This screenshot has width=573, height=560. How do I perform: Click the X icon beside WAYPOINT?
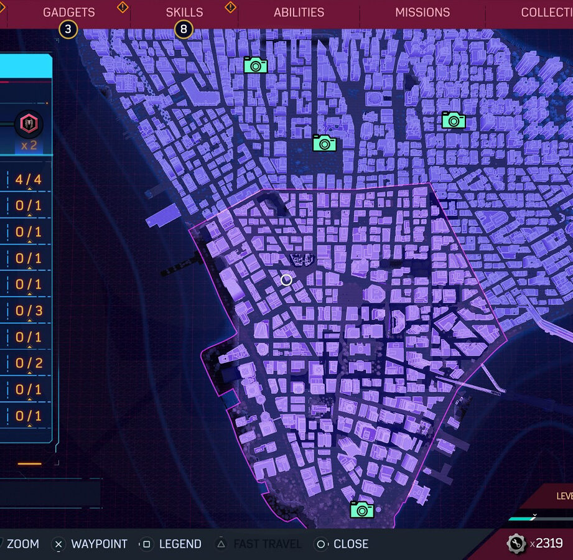click(58, 544)
